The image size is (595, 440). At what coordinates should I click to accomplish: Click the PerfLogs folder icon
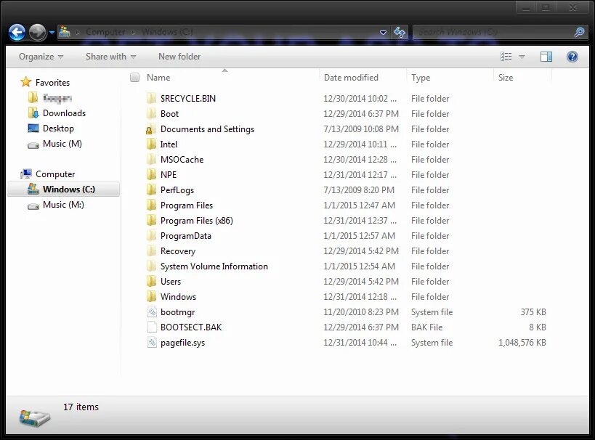pos(151,190)
